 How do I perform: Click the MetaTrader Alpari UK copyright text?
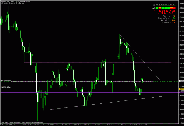[x=22, y=122]
